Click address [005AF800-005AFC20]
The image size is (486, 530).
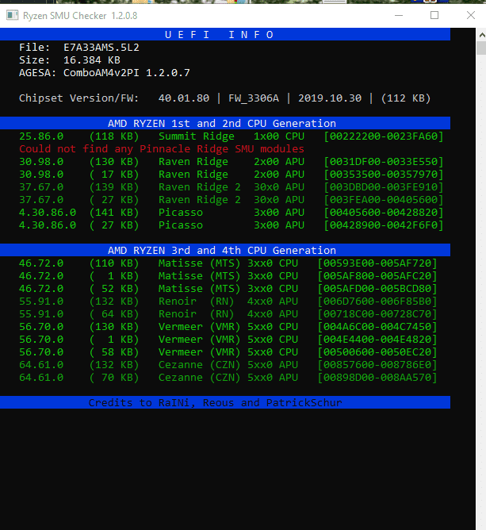click(x=377, y=276)
